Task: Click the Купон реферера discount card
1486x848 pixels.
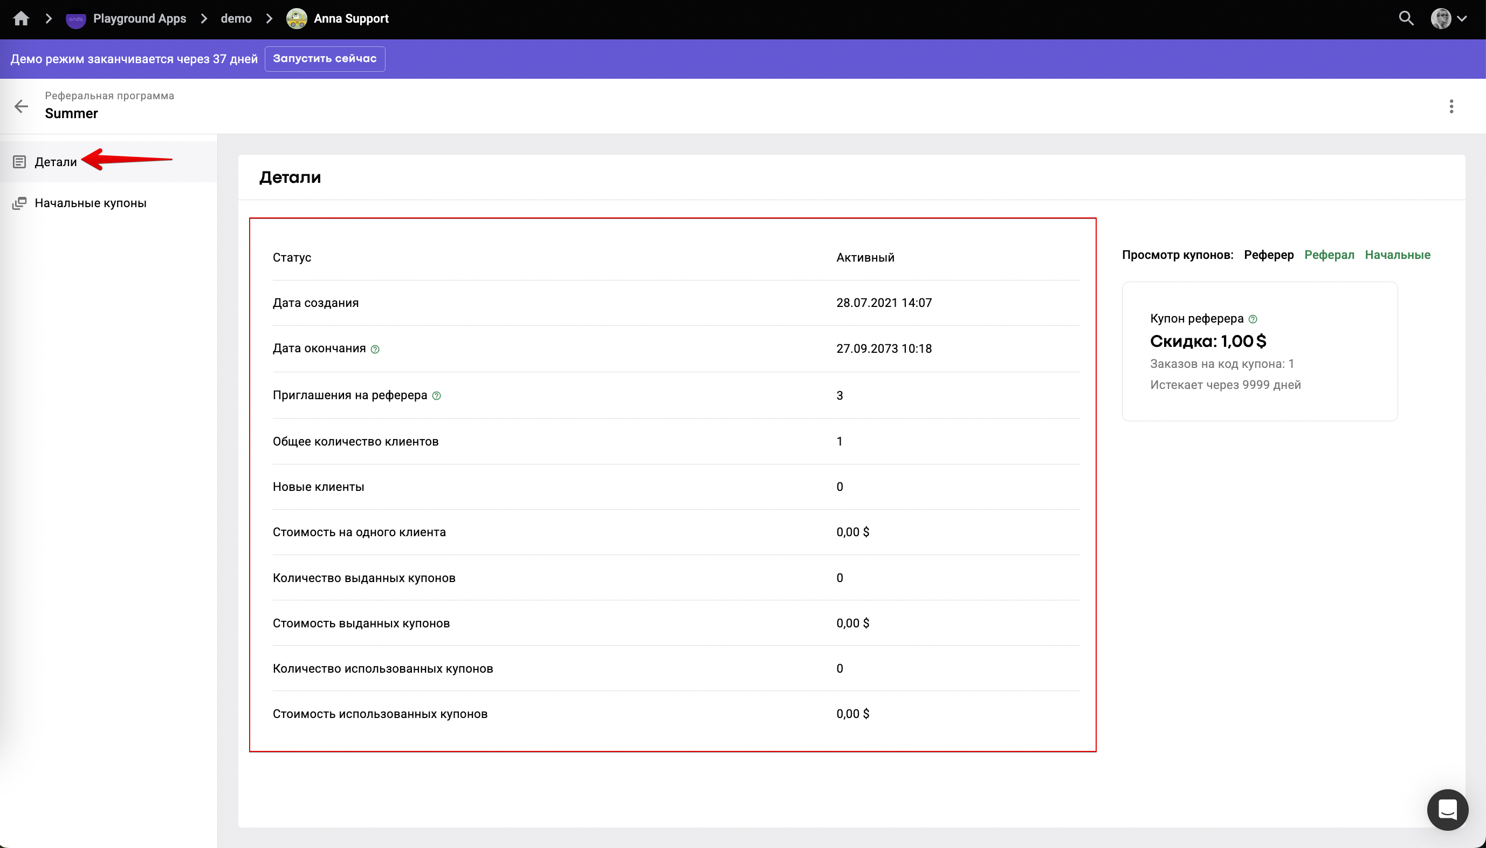Action: point(1259,351)
